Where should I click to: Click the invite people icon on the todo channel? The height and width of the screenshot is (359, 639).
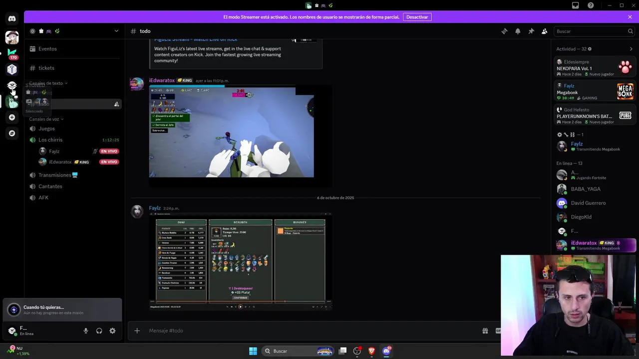[116, 104]
